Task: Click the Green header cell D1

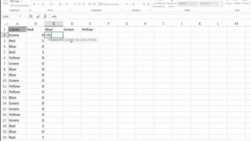Action: coord(72,29)
